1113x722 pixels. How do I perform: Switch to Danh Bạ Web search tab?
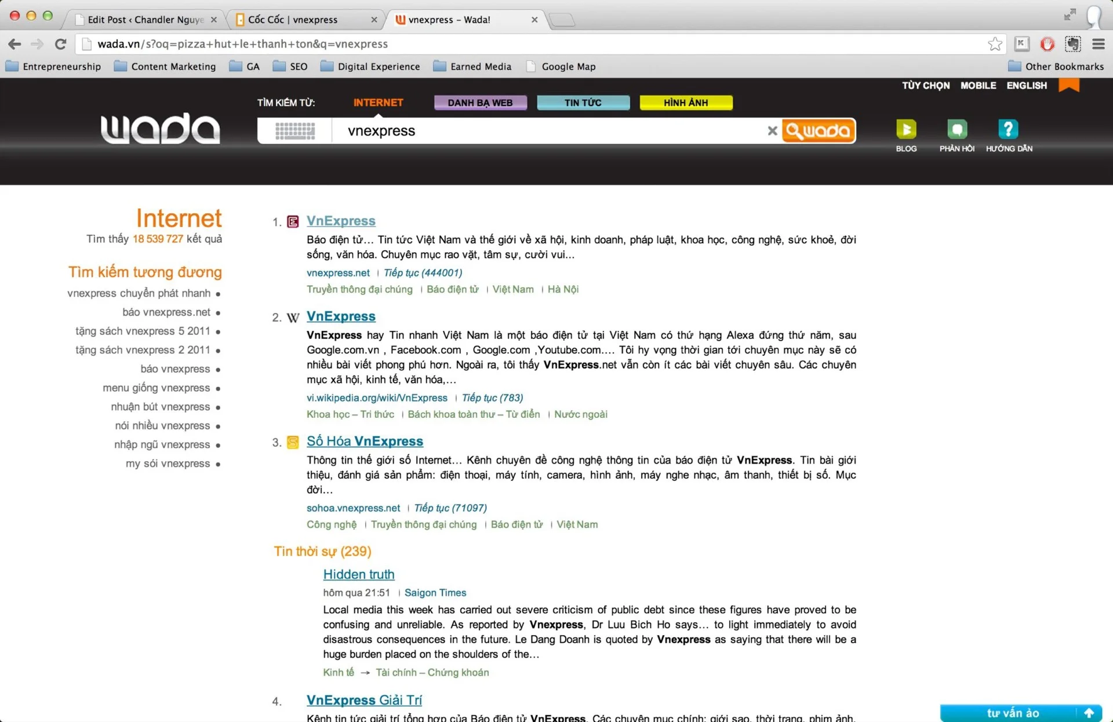[480, 103]
